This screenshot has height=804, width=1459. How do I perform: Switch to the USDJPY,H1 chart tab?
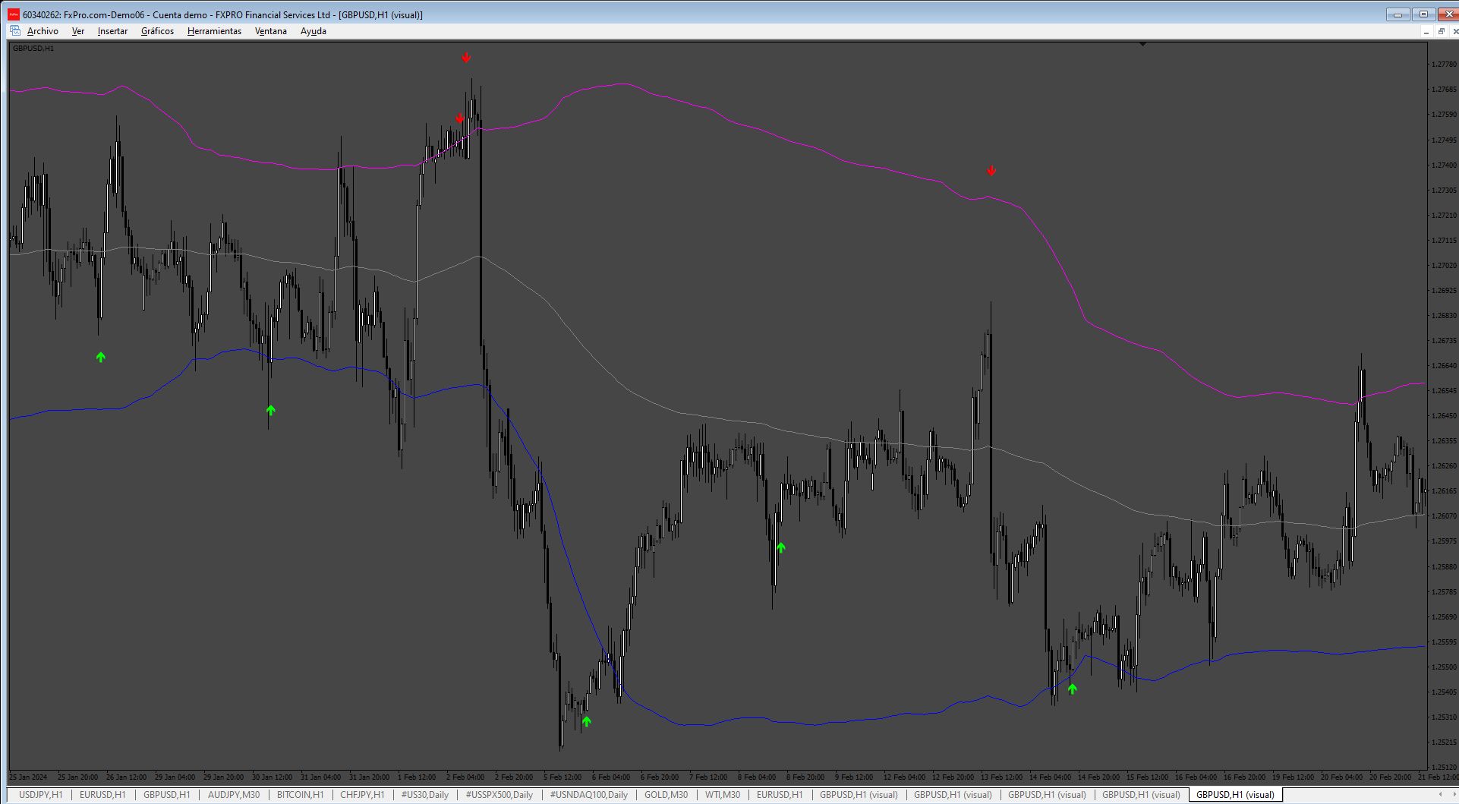click(41, 795)
